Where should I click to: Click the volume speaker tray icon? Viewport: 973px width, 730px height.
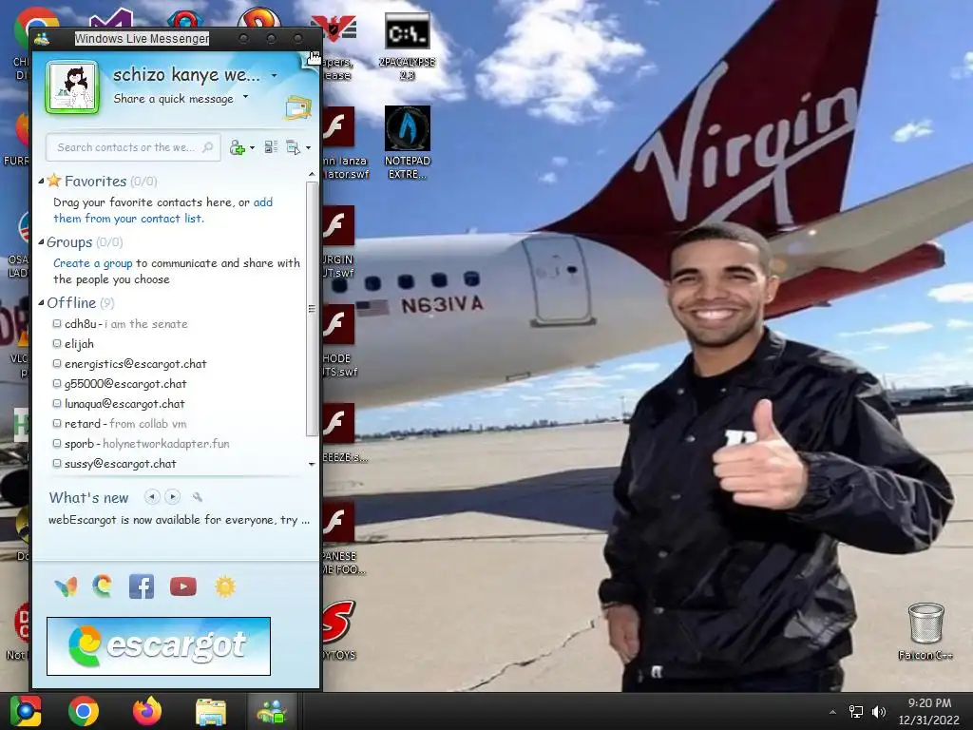point(879,712)
